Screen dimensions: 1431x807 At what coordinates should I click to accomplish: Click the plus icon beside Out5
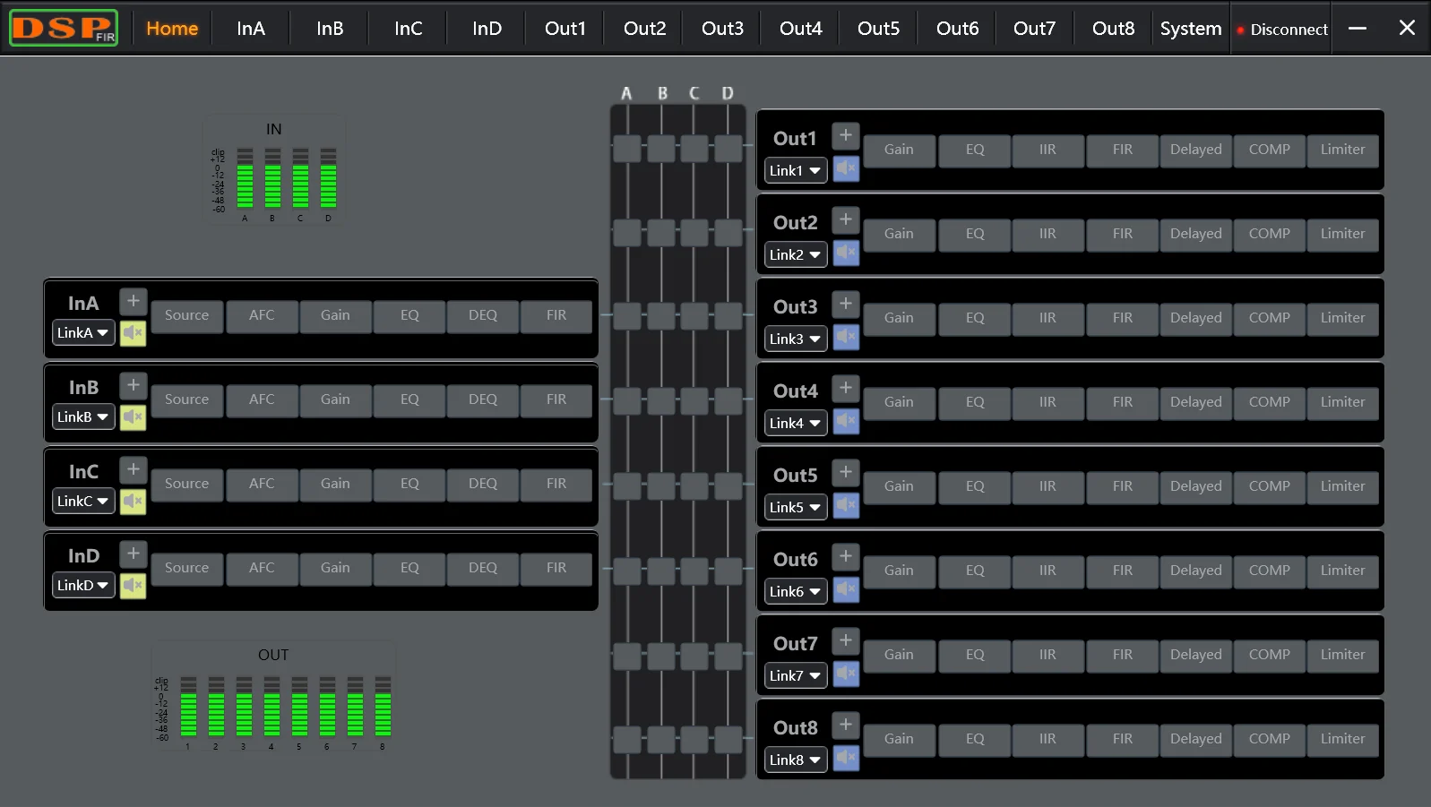coord(845,473)
